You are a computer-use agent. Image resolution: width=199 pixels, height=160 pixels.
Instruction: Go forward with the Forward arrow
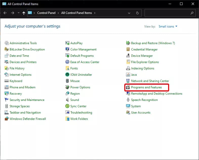coord(13,13)
